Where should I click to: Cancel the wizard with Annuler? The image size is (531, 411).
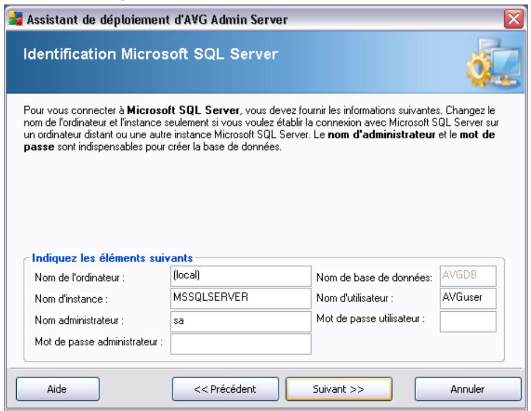468,389
